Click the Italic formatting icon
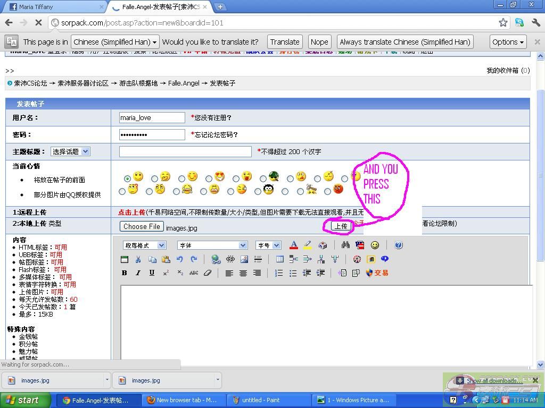Screen dimensions: 545x408 (x=138, y=273)
